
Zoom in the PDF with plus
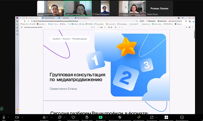[105, 27]
